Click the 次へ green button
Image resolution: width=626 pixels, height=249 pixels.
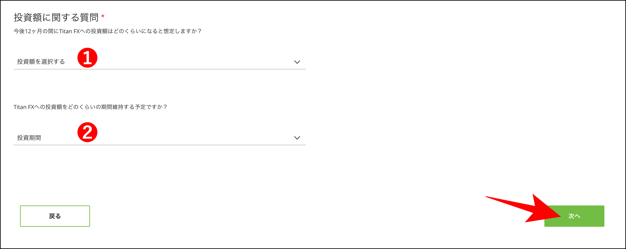coord(574,216)
